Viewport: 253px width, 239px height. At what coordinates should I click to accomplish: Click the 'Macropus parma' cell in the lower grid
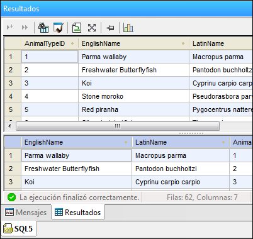click(181, 155)
